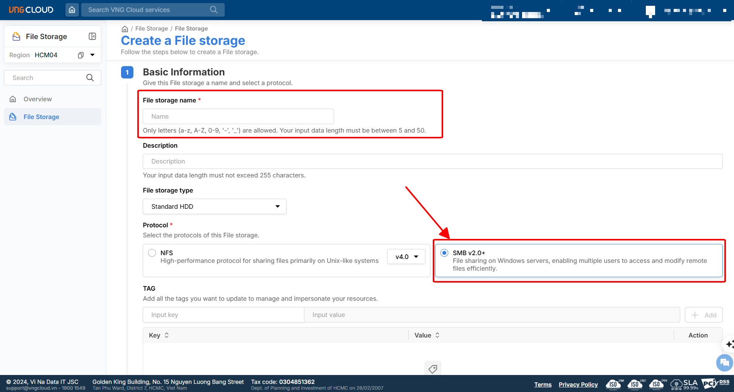Screen dimensions: 734x392
Task: Click the magnifier icon in VNG Cloud search
Action: pos(213,10)
